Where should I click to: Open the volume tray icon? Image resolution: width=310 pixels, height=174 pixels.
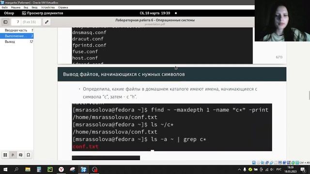[x=272, y=170]
